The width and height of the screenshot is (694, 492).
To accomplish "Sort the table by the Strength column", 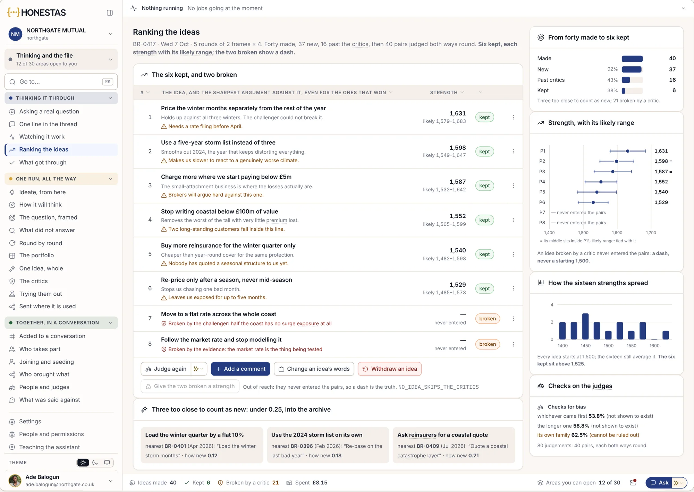I will click(447, 93).
